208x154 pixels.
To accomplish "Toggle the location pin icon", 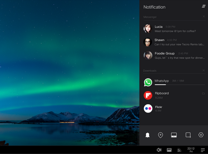I will tap(160, 135).
